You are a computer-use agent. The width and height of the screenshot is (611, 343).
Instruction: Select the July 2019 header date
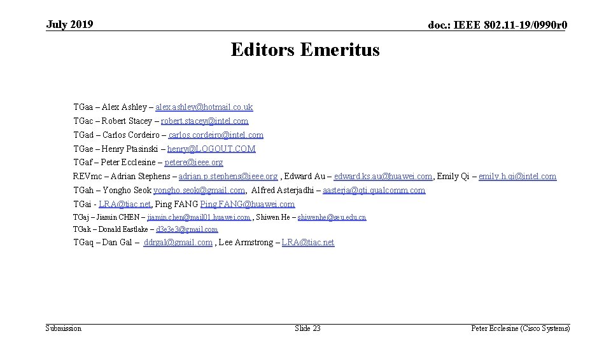pyautogui.click(x=70, y=24)
